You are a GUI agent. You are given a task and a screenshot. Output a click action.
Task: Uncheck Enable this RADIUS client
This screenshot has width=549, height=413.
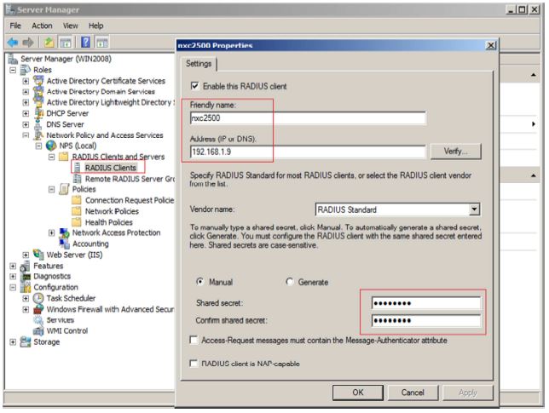pyautogui.click(x=195, y=86)
